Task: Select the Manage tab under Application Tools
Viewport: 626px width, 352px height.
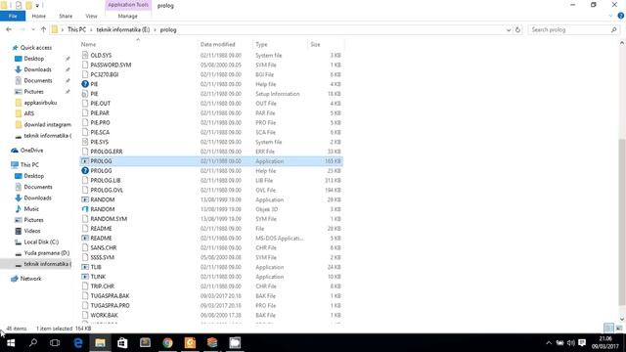Action: [128, 16]
